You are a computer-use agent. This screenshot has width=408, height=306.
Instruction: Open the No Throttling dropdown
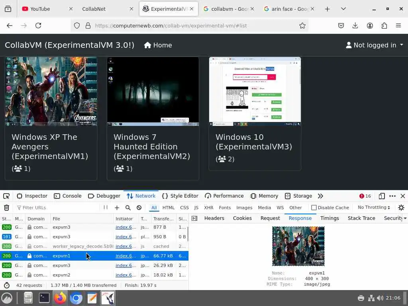point(374,207)
